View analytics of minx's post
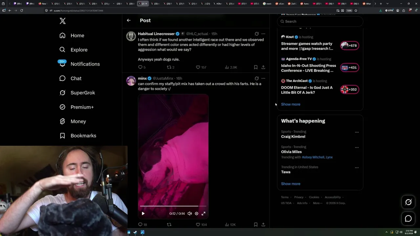Screen dimensions: 420x236 pyautogui.click(x=230, y=225)
